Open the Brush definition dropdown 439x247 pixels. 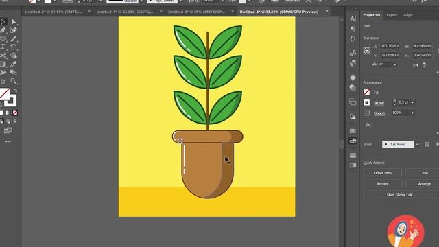(418, 145)
